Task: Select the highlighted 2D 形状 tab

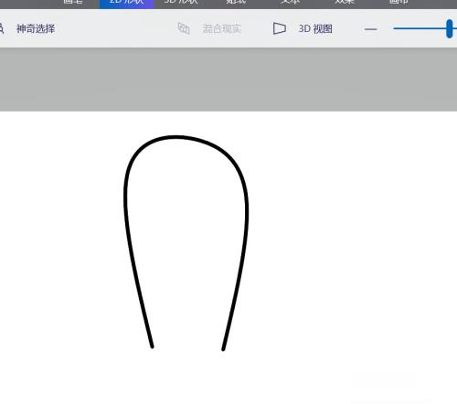Action: point(127,4)
